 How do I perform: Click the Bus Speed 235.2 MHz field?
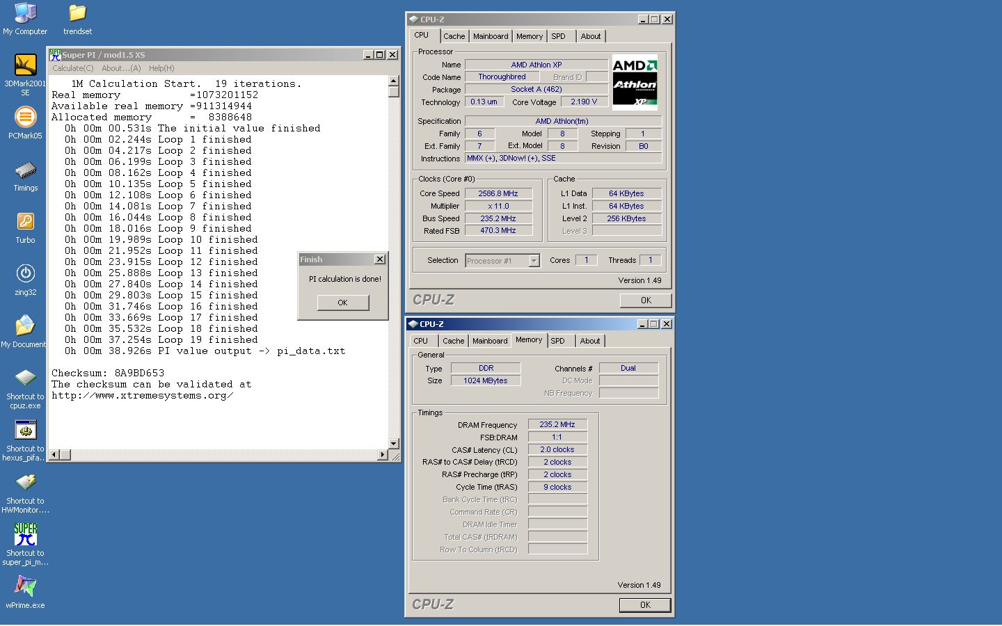(x=498, y=218)
